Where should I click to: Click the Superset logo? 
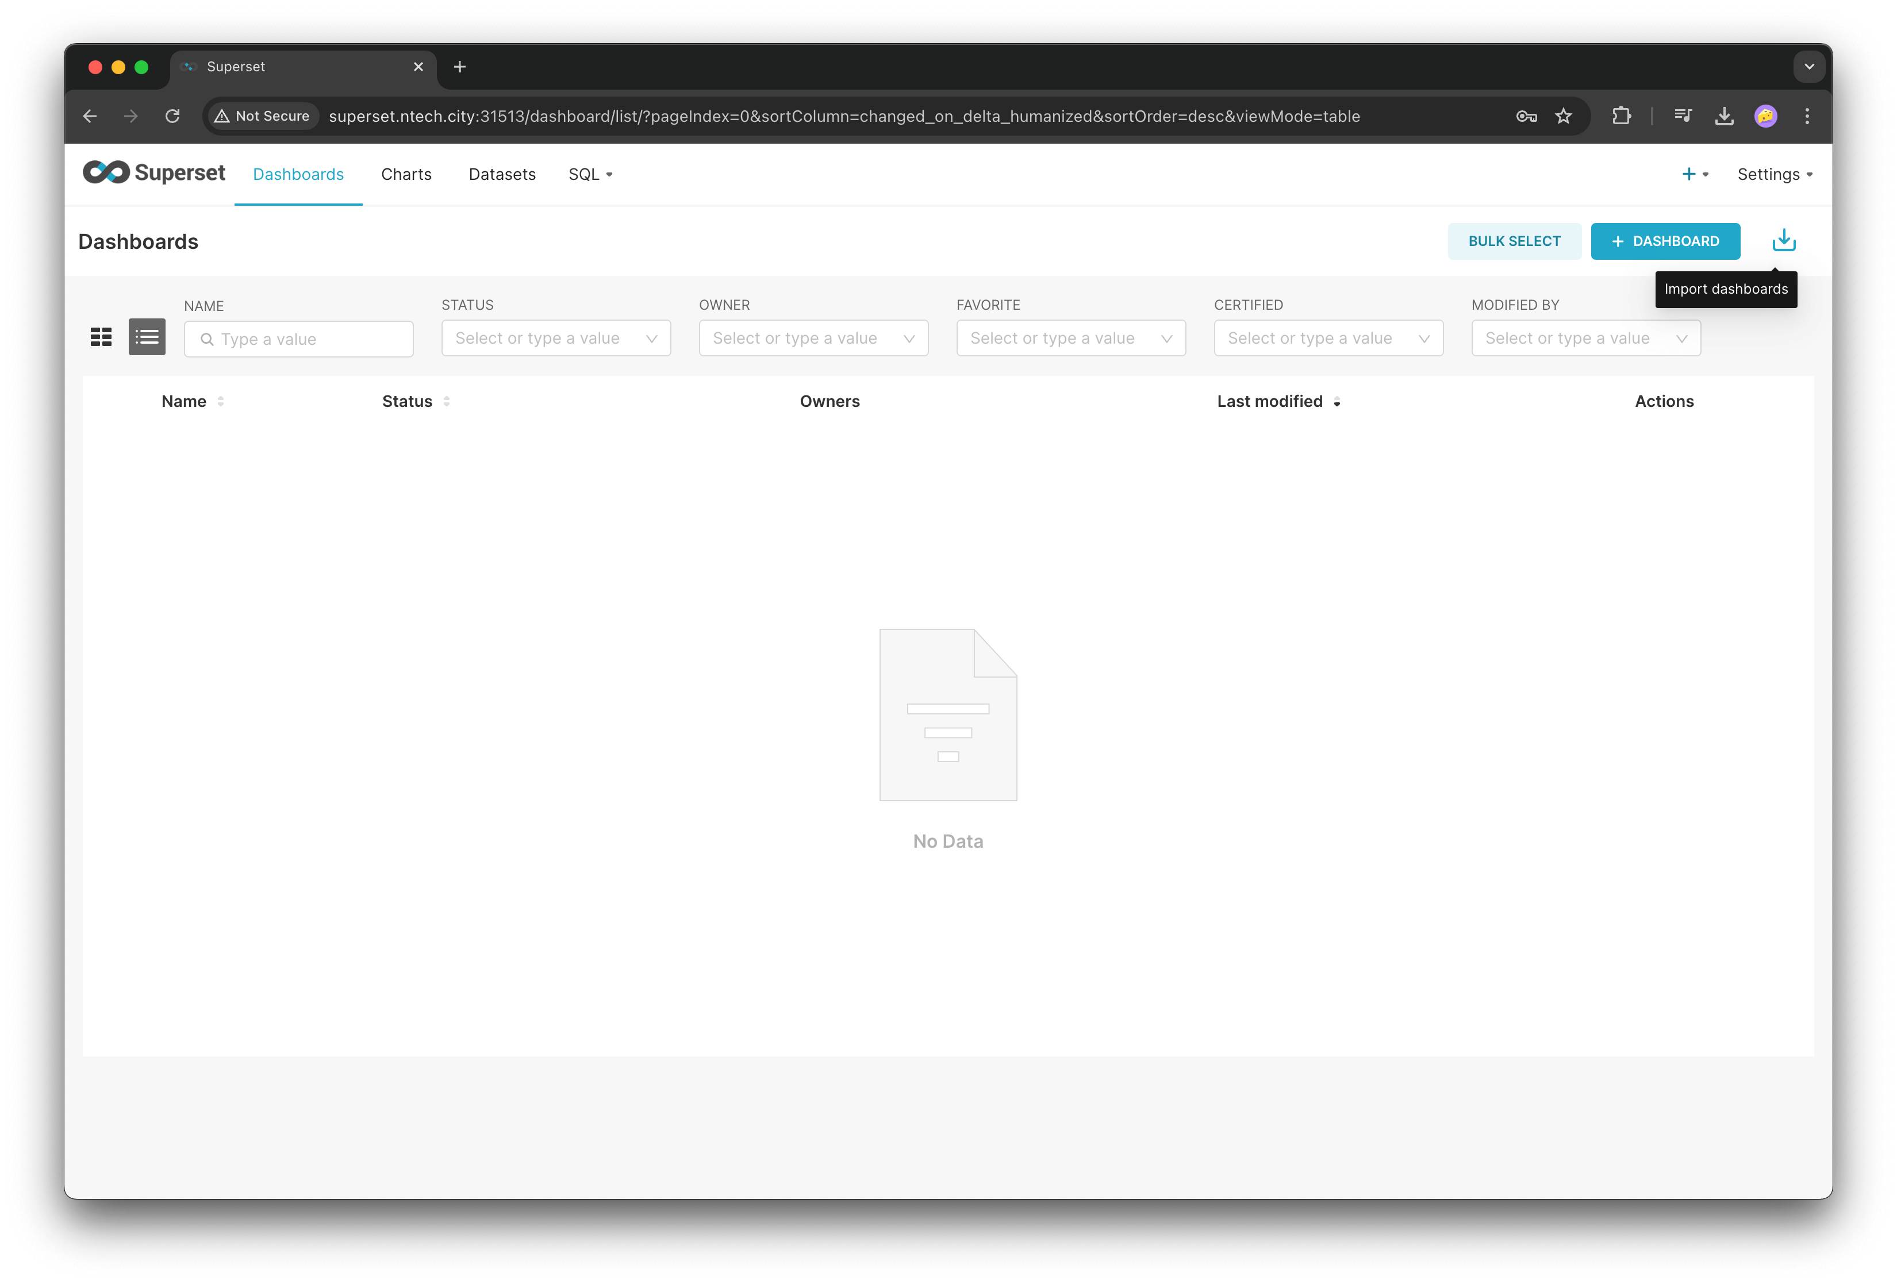153,173
